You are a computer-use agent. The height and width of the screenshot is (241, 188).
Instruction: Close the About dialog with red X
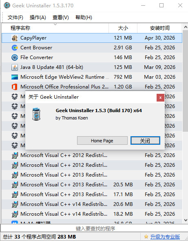pyautogui.click(x=160, y=97)
